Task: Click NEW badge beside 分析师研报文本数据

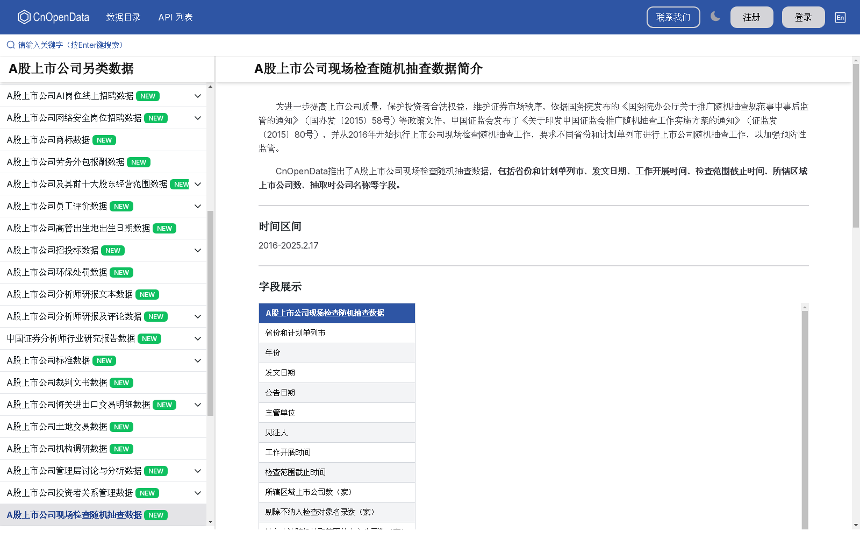Action: point(147,295)
